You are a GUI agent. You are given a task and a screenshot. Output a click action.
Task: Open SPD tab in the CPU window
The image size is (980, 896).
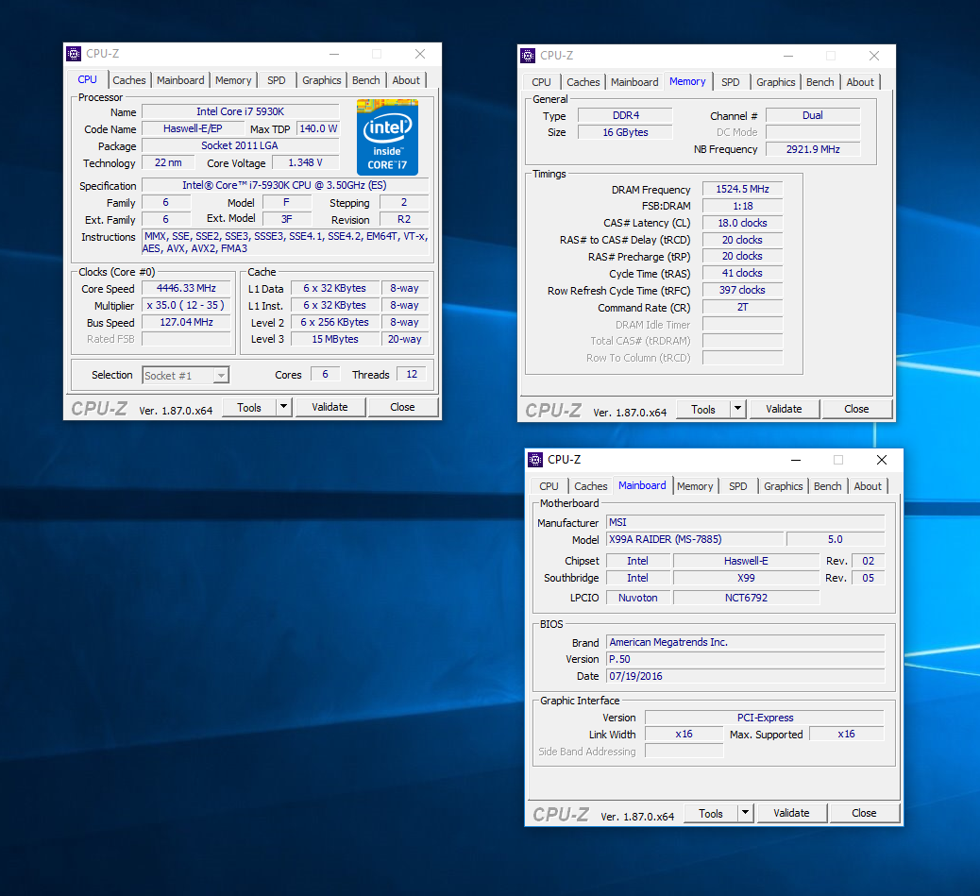pyautogui.click(x=277, y=80)
